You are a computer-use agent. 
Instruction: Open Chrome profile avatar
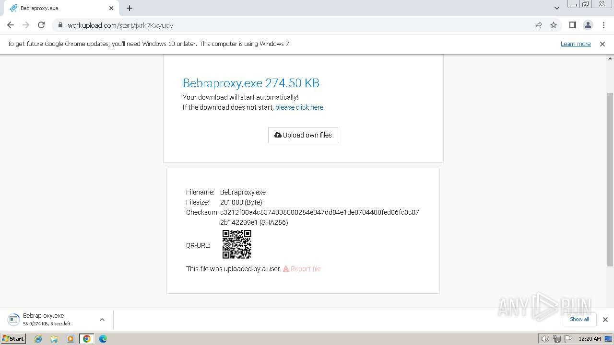(588, 25)
